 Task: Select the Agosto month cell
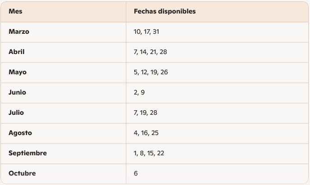tap(20, 133)
